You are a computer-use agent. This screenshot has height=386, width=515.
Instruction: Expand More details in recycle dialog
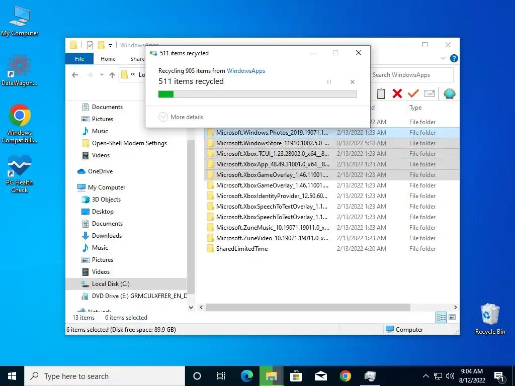(181, 117)
